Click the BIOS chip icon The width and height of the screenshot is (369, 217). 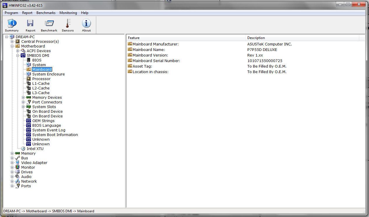tap(29, 60)
